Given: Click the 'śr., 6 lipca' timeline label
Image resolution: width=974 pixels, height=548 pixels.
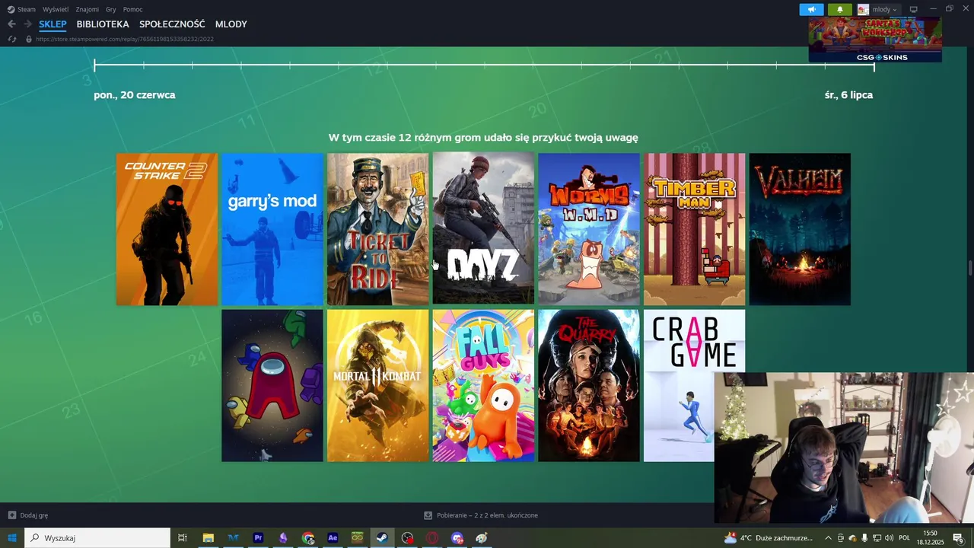Looking at the screenshot, I should (848, 95).
